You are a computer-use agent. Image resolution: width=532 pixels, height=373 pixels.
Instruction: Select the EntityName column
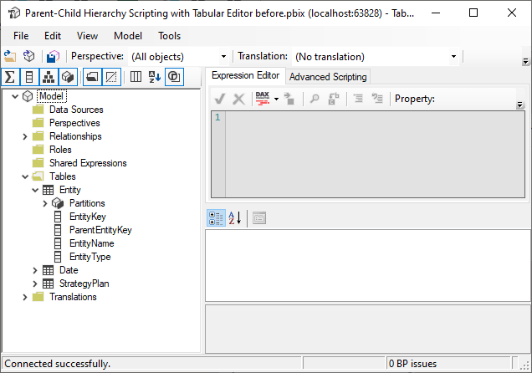tap(91, 243)
